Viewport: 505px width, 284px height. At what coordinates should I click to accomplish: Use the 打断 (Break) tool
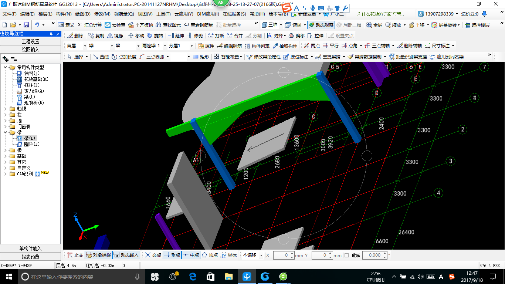216,36
